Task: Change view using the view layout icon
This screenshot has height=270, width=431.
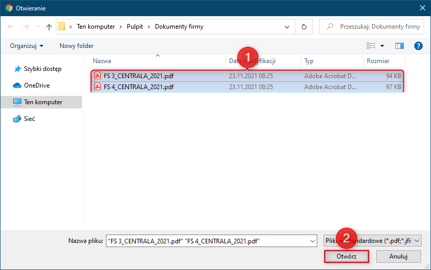Action: 371,45
